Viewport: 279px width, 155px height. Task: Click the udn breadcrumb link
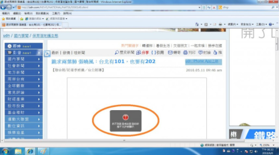pos(6,36)
